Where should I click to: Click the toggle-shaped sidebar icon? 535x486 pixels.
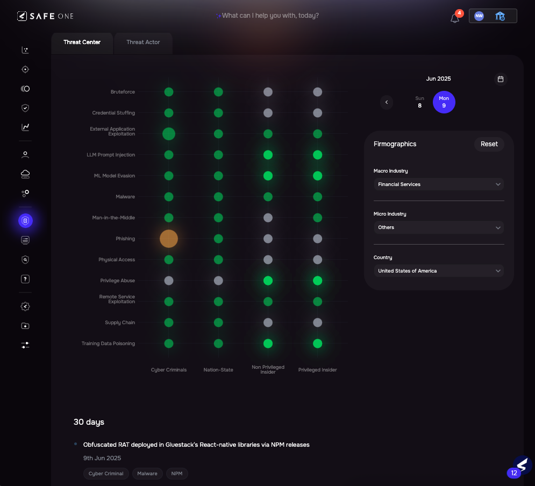click(25, 89)
